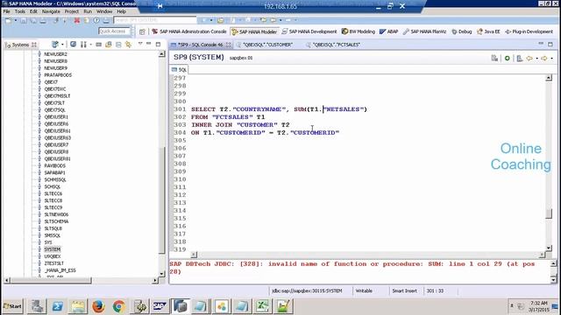This screenshot has width=561, height=315.
Task: Open Firefox from the taskbar
Action: tap(98, 306)
